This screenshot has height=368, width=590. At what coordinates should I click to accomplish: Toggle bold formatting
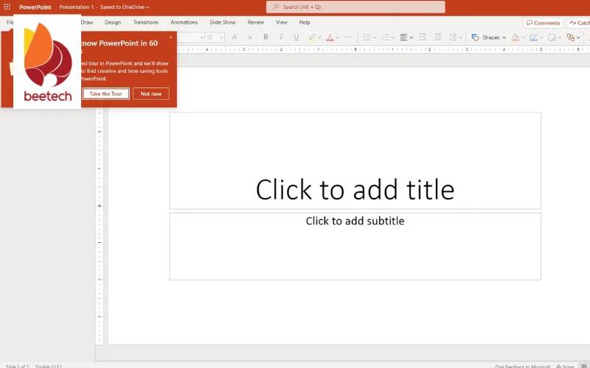coord(265,38)
